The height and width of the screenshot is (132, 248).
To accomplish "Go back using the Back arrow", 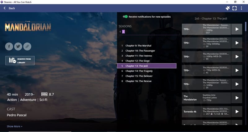I will [5, 8].
